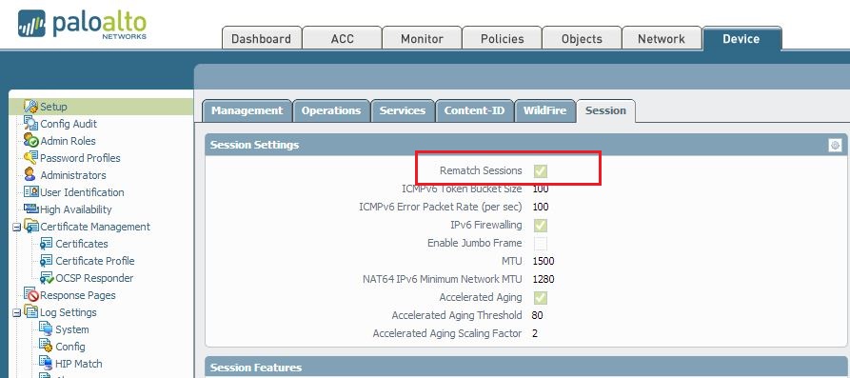The width and height of the screenshot is (850, 378).
Task: Select System under Log Settings
Action: click(72, 329)
